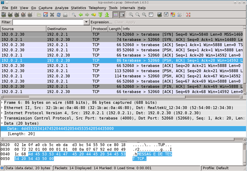Sort by the Source column header
The height and width of the screenshot is (171, 247).
(23, 29)
